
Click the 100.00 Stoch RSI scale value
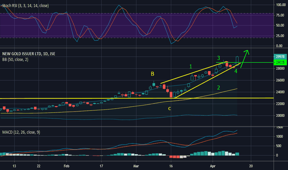[281, 5]
